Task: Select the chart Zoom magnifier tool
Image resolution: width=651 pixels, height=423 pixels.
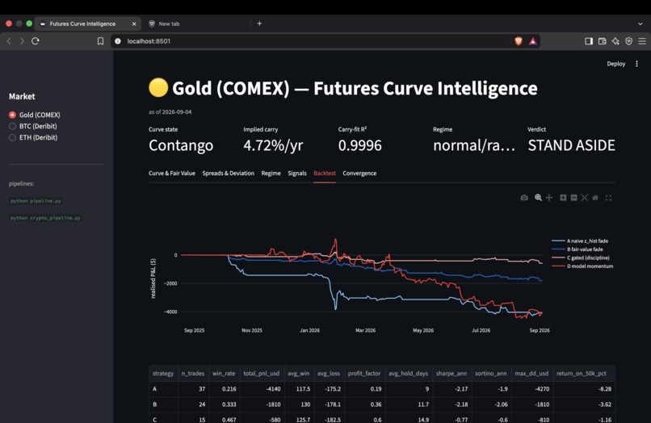Action: pyautogui.click(x=538, y=198)
